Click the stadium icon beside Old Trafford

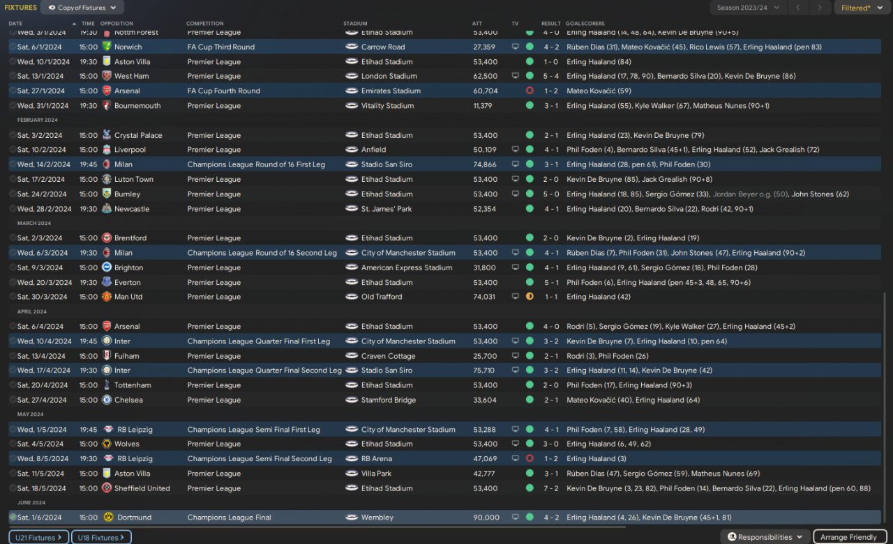pos(352,297)
